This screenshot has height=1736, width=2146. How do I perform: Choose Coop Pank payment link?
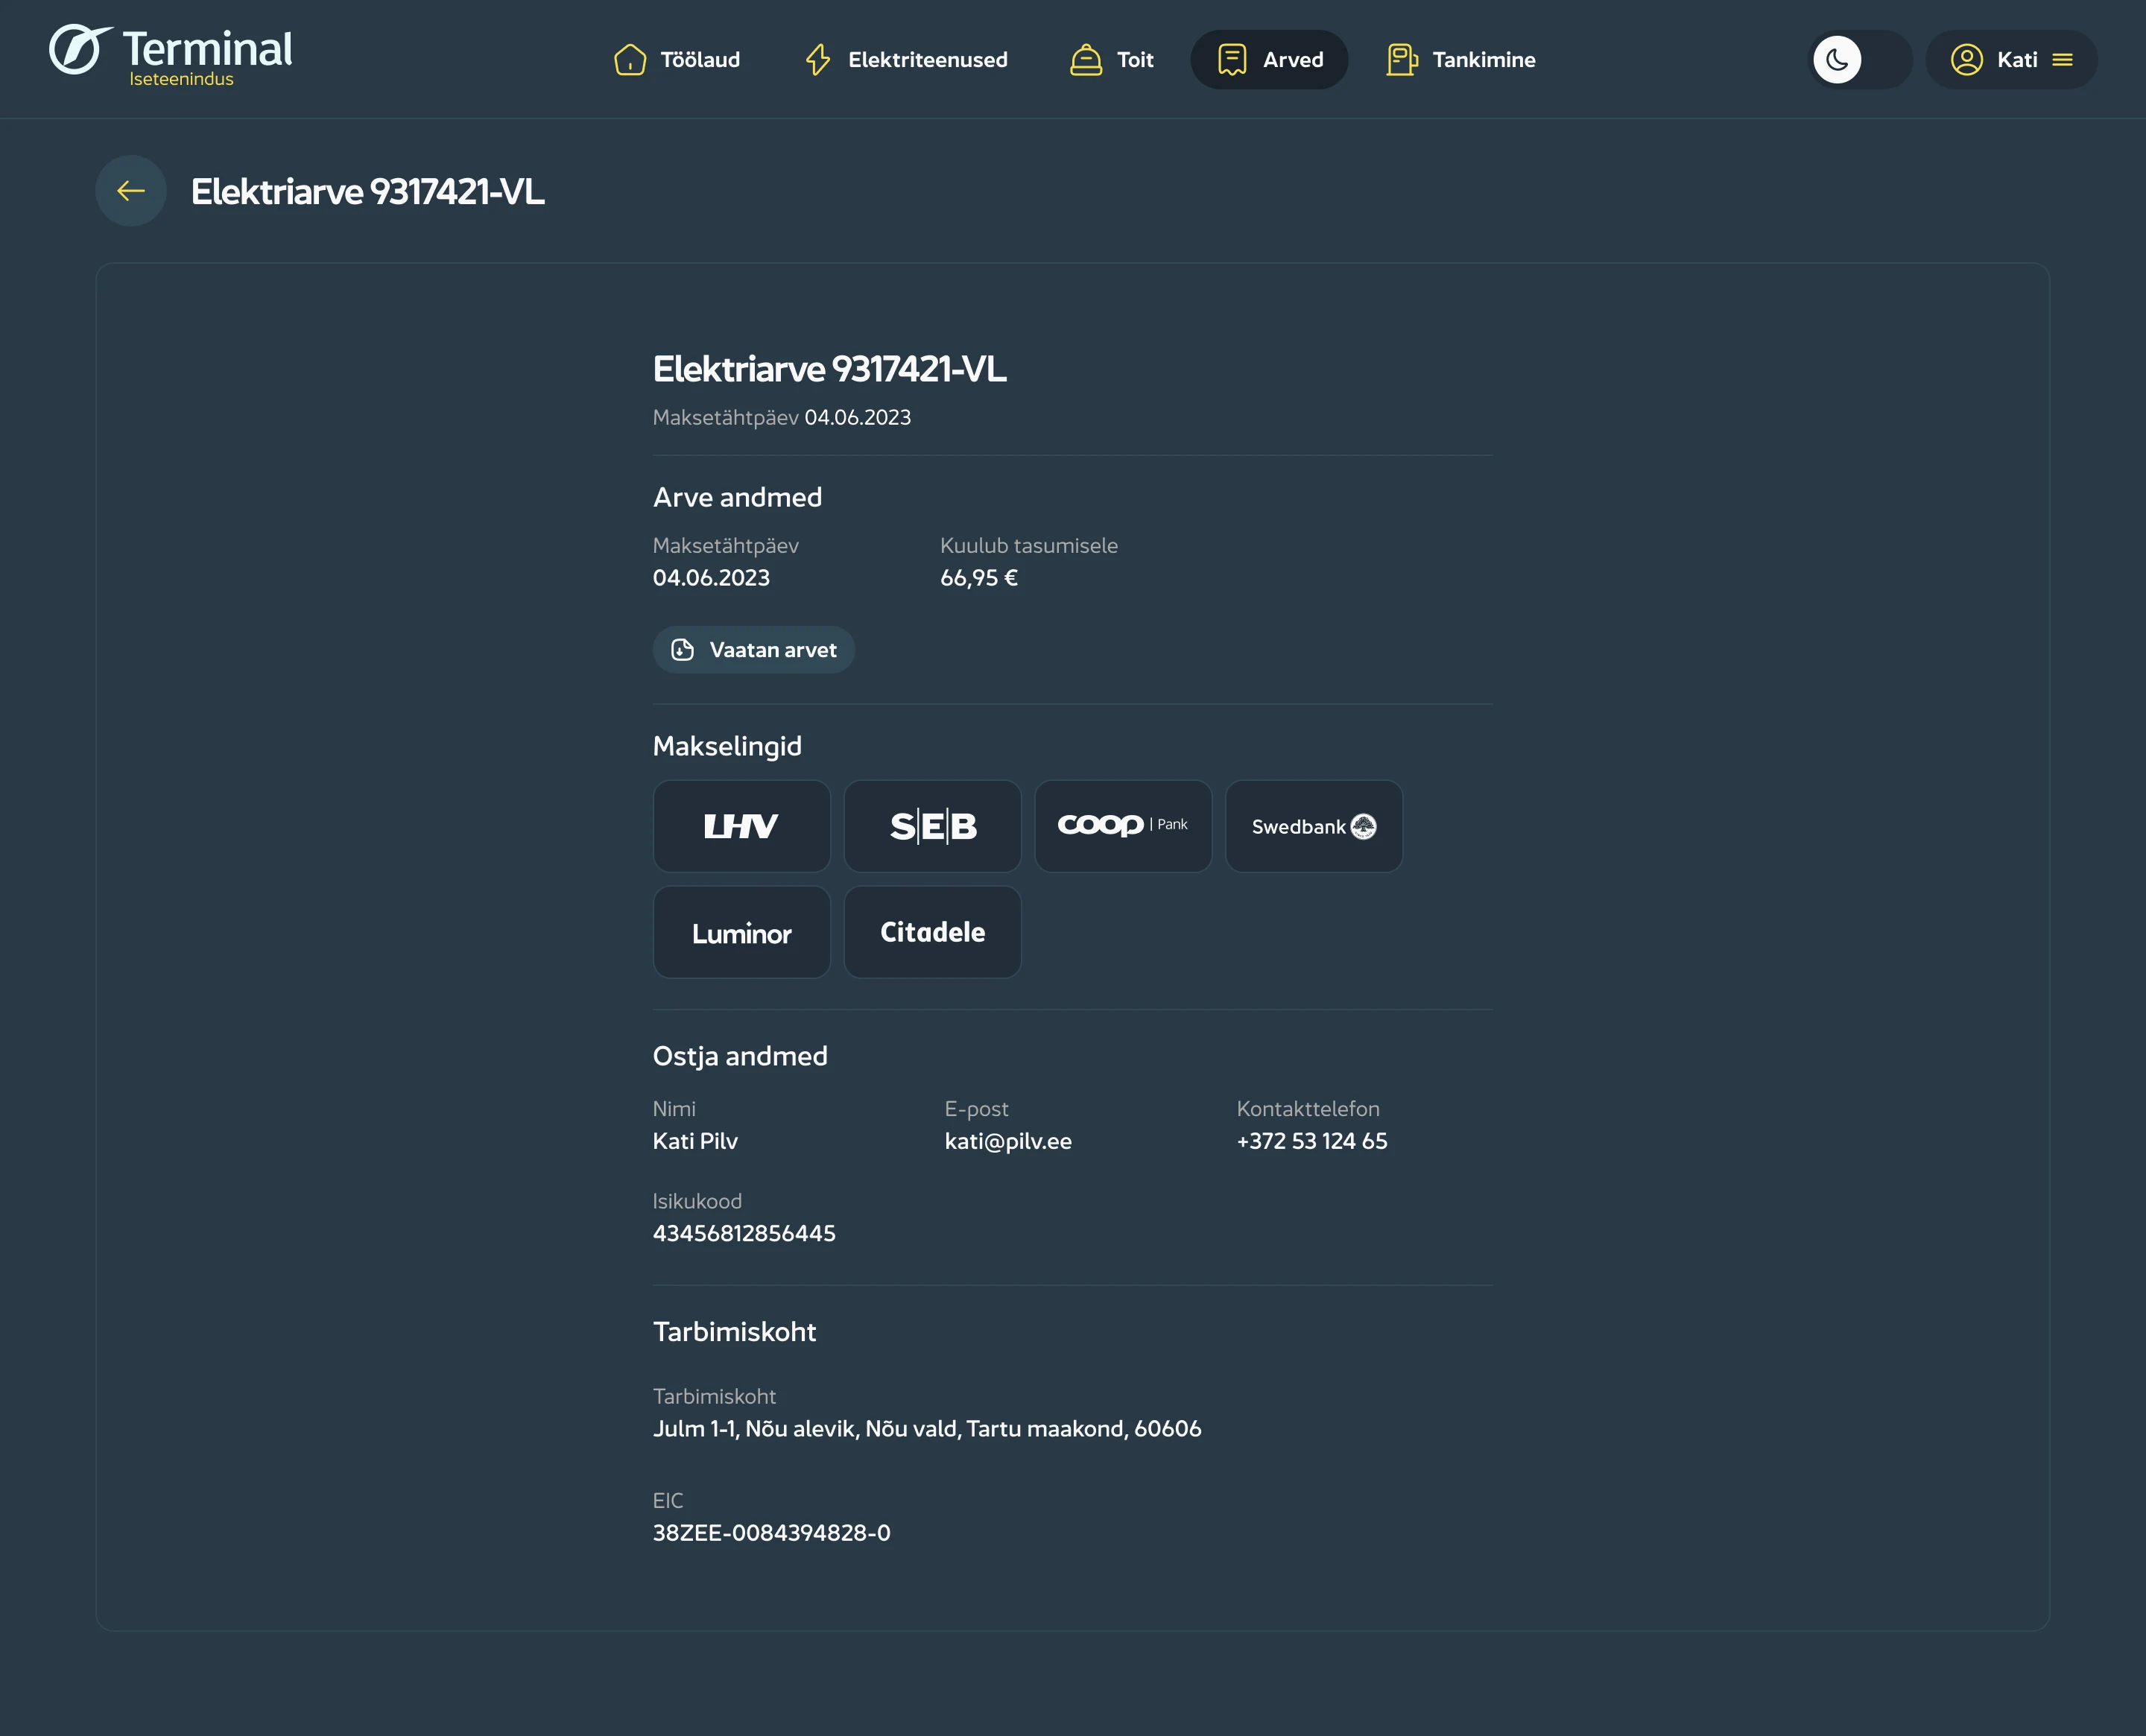pos(1123,826)
